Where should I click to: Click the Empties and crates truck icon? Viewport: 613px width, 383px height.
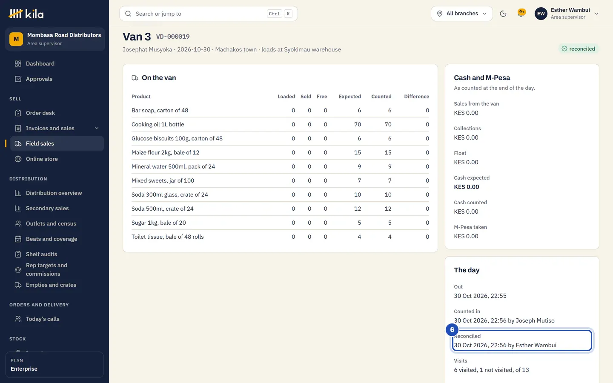(x=18, y=285)
